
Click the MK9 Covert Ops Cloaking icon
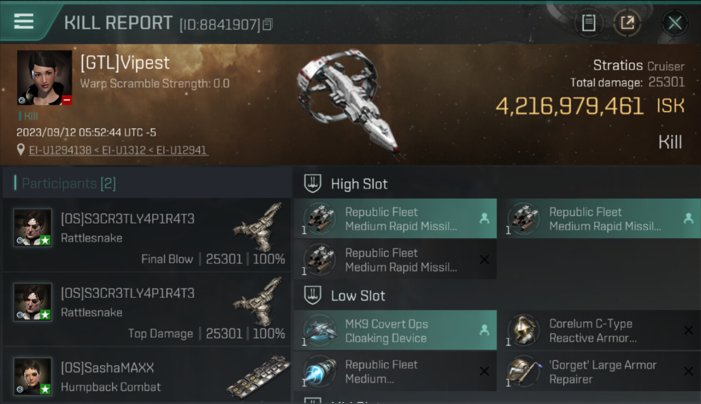tap(320, 330)
